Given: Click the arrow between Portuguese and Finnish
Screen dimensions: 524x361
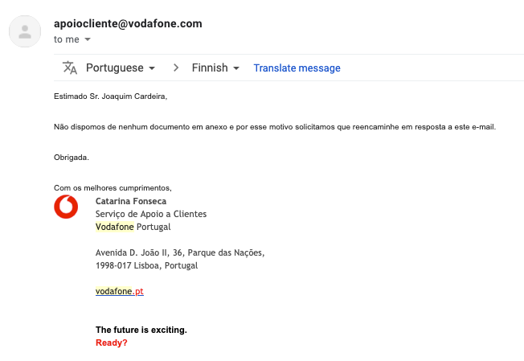Looking at the screenshot, I should (x=176, y=68).
